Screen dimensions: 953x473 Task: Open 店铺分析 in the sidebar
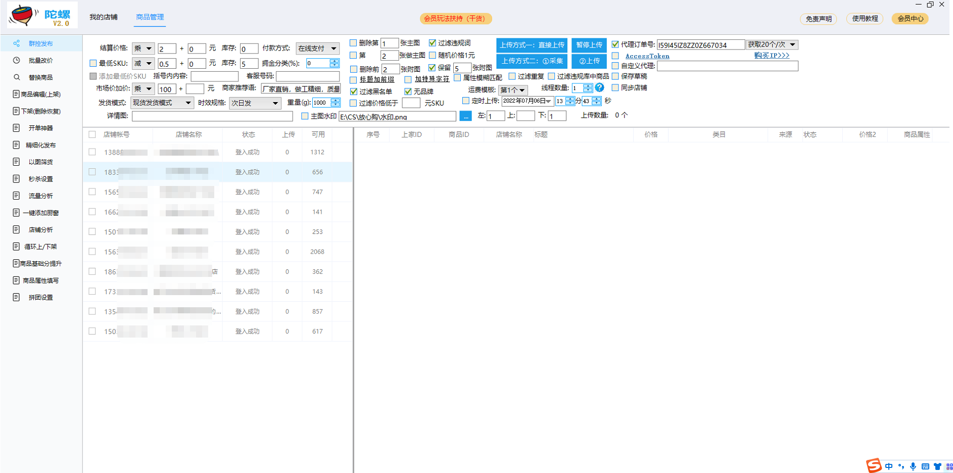tap(40, 229)
